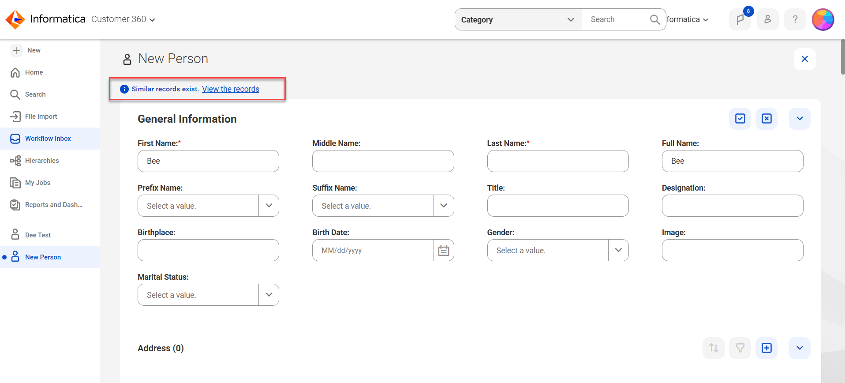The width and height of the screenshot is (845, 383).
Task: Open the help question mark icon
Action: coord(795,19)
